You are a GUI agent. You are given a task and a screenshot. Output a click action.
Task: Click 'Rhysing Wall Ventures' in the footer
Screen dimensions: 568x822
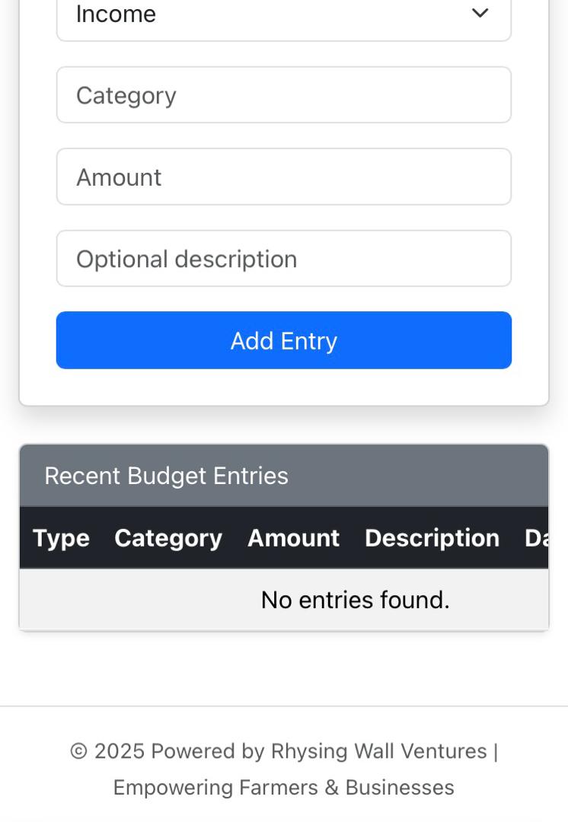click(378, 752)
